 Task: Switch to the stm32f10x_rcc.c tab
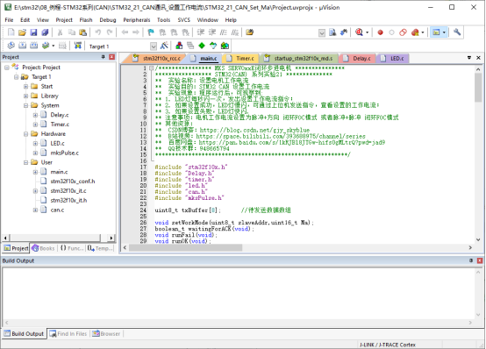(157, 58)
